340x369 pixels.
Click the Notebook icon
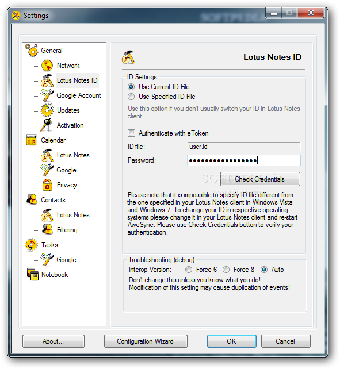click(33, 274)
